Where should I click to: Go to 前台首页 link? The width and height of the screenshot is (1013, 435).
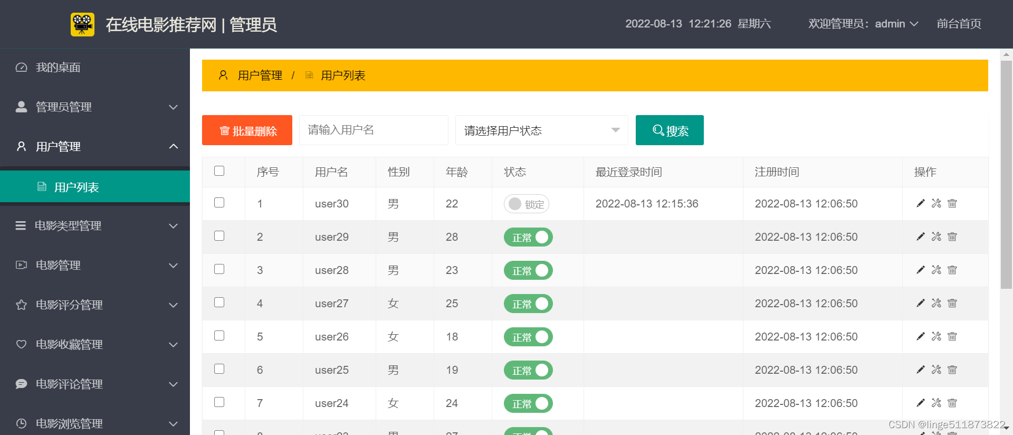[x=959, y=24]
